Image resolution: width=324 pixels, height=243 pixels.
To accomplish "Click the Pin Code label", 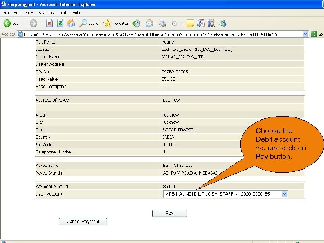I will point(44,144).
